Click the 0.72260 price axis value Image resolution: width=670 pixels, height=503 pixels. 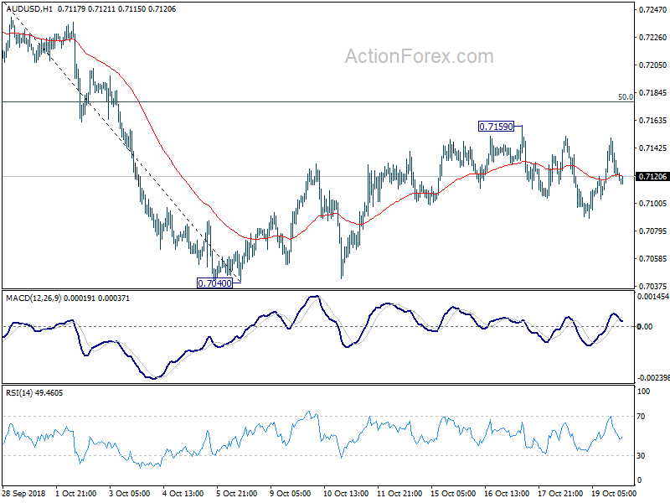(x=652, y=37)
